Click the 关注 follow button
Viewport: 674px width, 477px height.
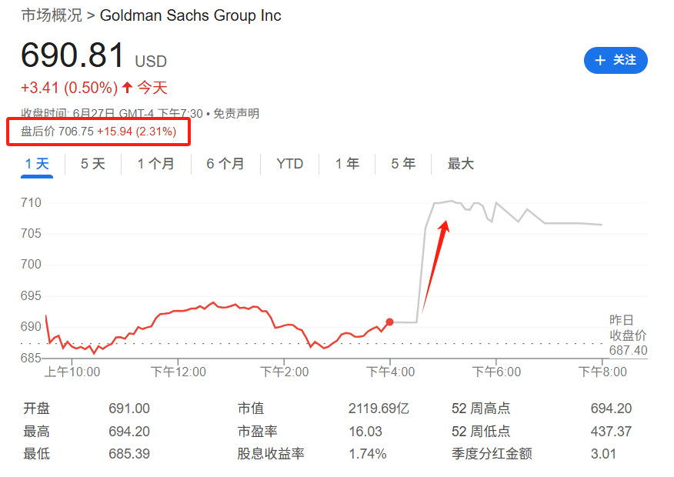(616, 60)
